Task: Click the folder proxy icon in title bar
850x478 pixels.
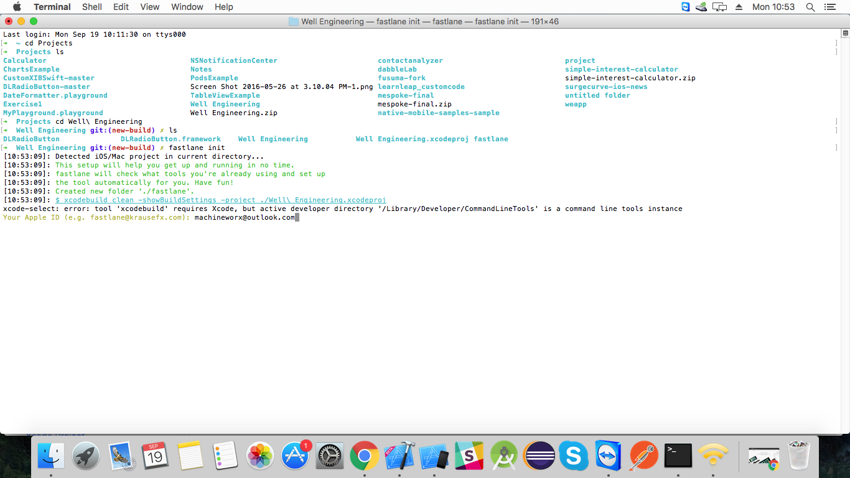Action: pyautogui.click(x=294, y=21)
